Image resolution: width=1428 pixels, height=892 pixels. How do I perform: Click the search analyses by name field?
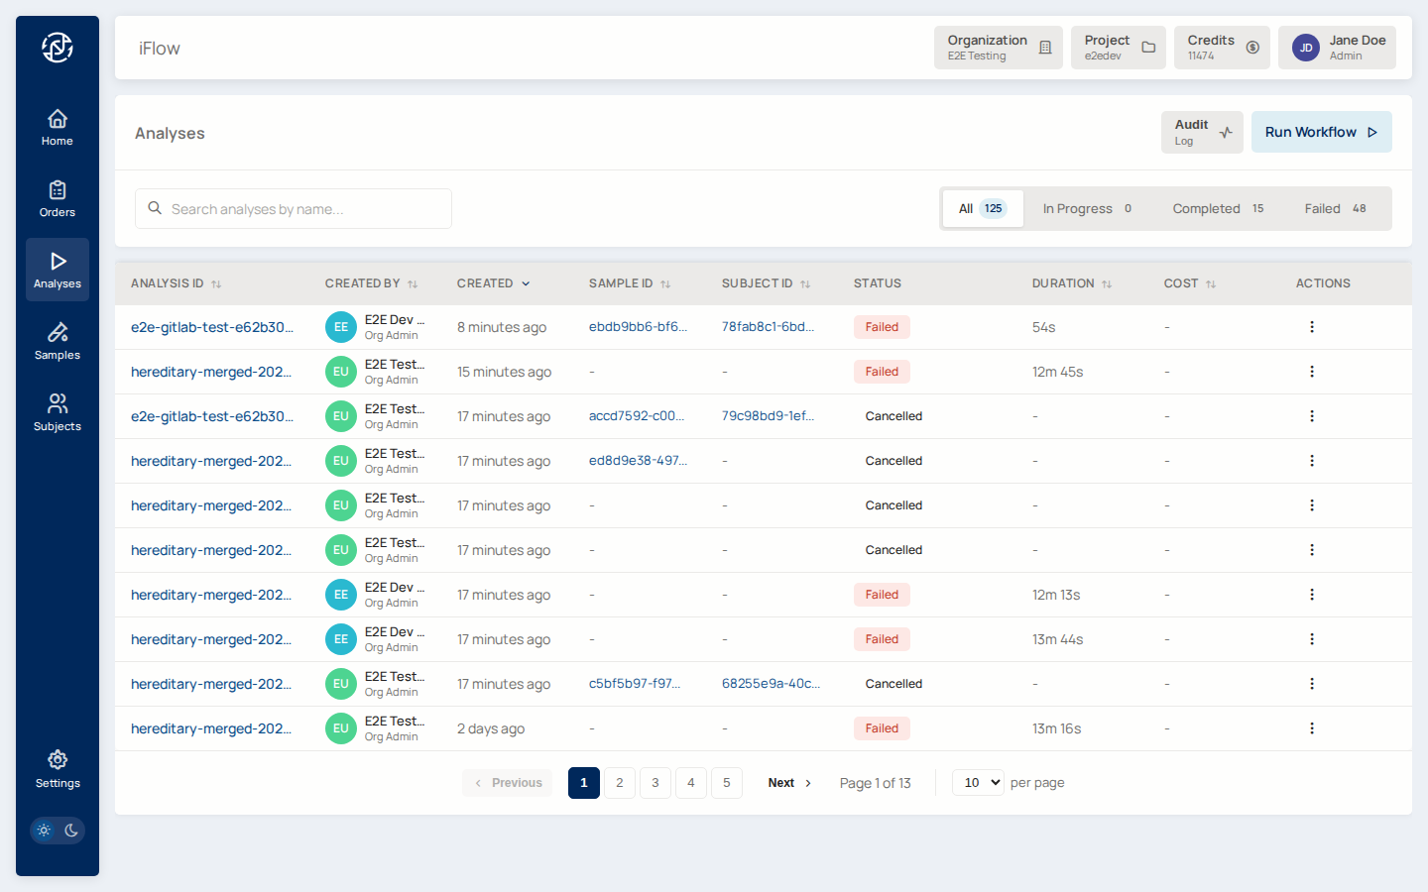tap(294, 209)
